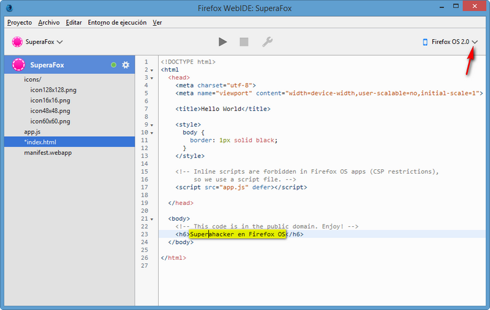This screenshot has width=490, height=310.
Task: Run the app with the play icon
Action: pyautogui.click(x=222, y=42)
